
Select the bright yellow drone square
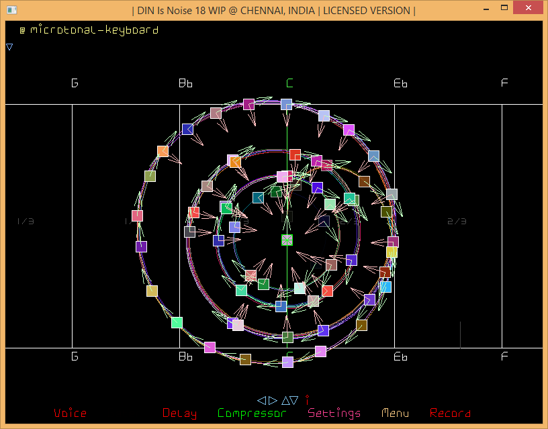coord(392,252)
